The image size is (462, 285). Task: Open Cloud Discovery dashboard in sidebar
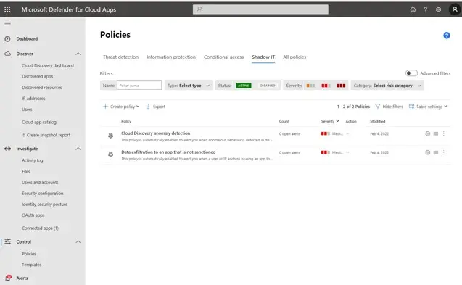[48, 65]
